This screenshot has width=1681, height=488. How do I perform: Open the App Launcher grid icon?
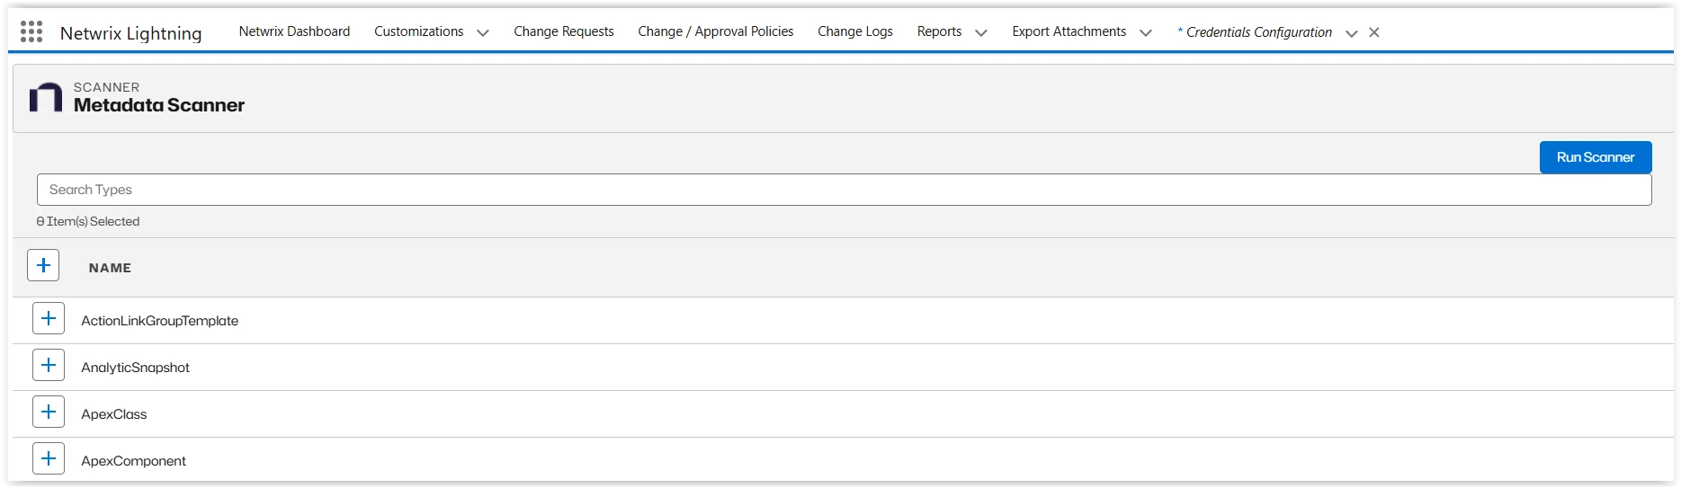31,32
